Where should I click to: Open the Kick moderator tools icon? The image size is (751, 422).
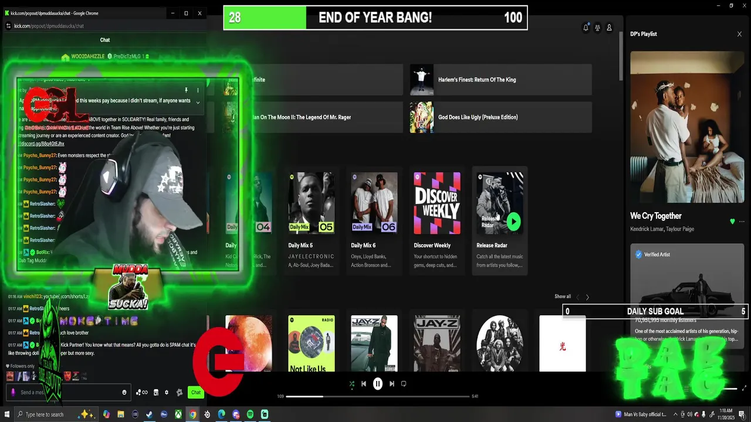coord(179,392)
